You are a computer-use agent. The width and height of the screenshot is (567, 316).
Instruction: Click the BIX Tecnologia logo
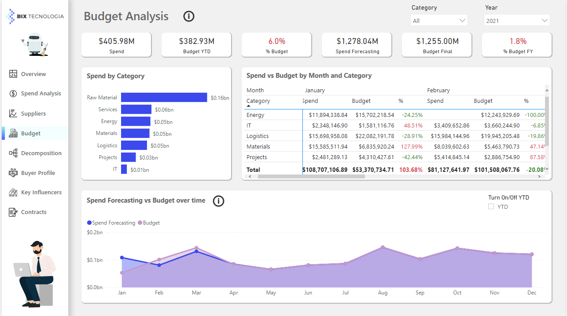tap(35, 16)
